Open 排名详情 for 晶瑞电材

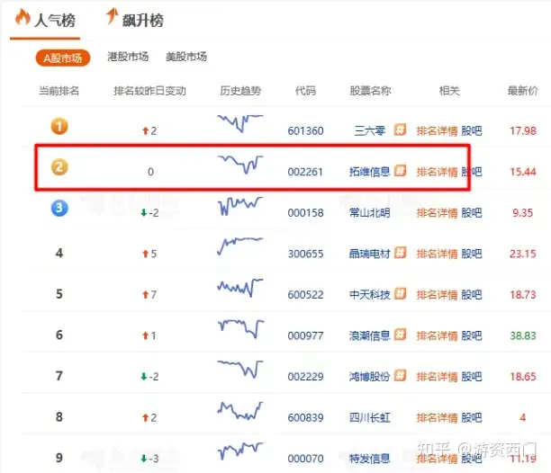click(438, 254)
